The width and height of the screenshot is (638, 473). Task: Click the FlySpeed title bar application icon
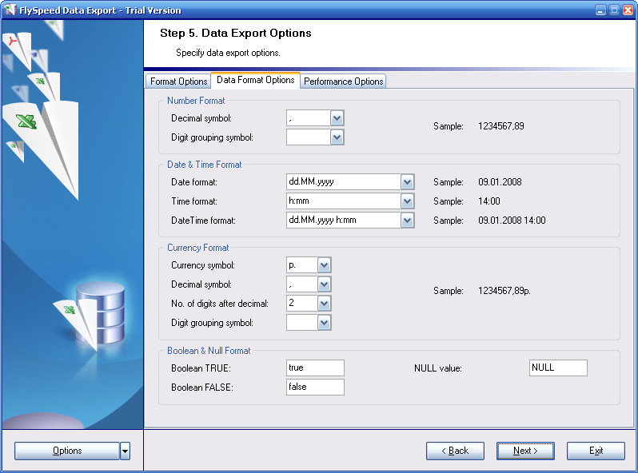click(10, 10)
